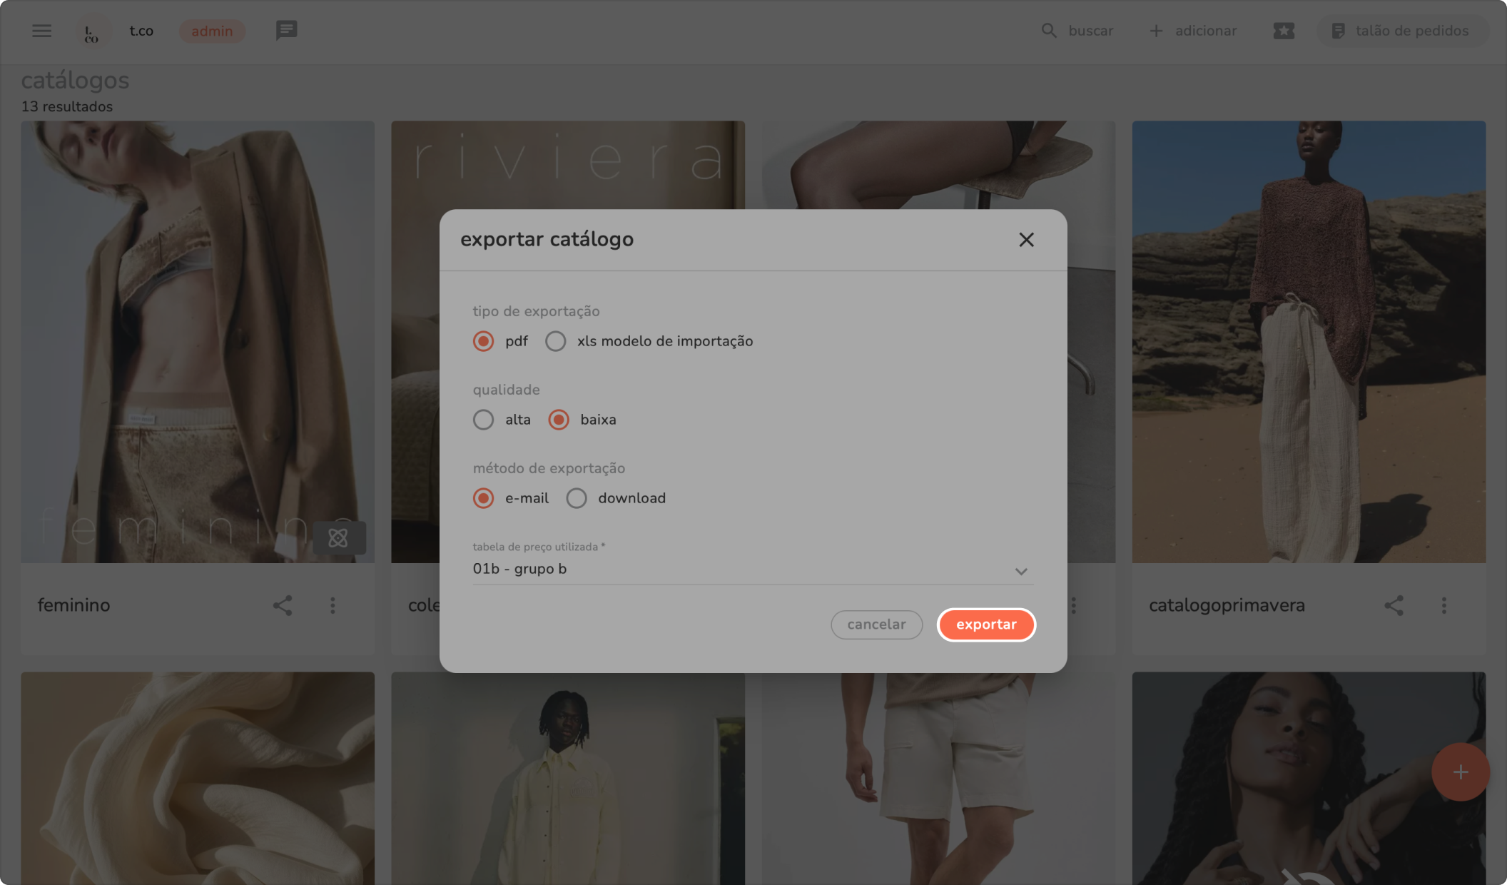The height and width of the screenshot is (885, 1507).
Task: Open talão de pedidos
Action: click(x=1401, y=31)
